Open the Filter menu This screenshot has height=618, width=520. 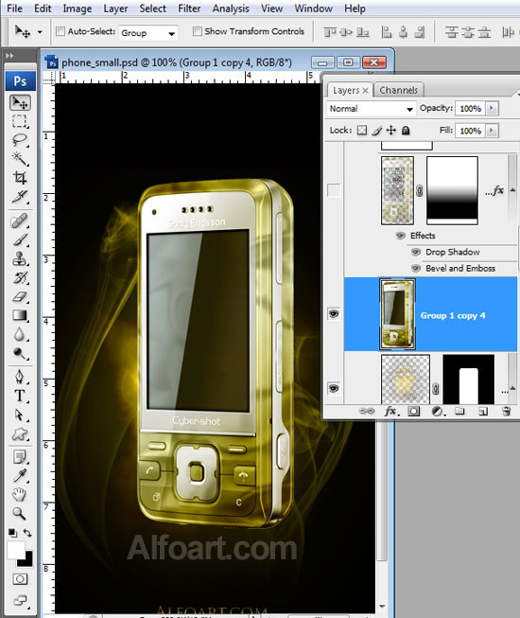[x=189, y=9]
